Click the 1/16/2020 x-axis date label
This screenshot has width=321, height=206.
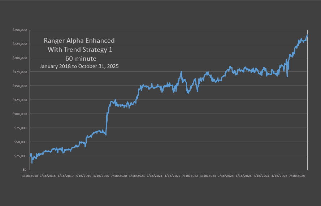tap(101, 176)
